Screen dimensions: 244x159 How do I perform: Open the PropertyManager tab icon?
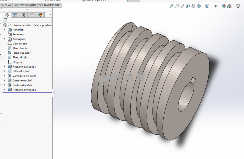pyautogui.click(x=15, y=15)
